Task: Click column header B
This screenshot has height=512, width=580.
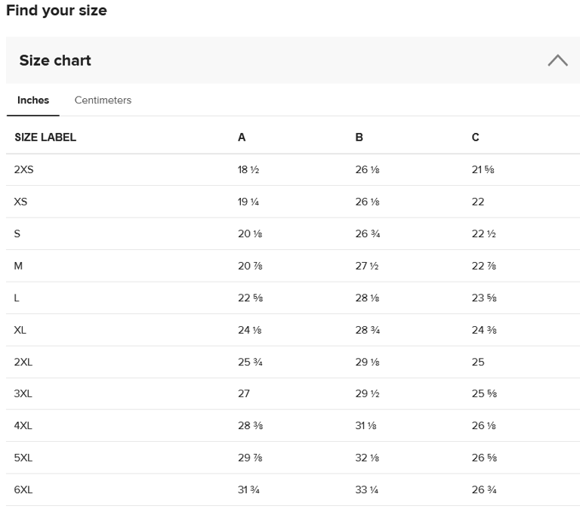Action: [x=359, y=137]
